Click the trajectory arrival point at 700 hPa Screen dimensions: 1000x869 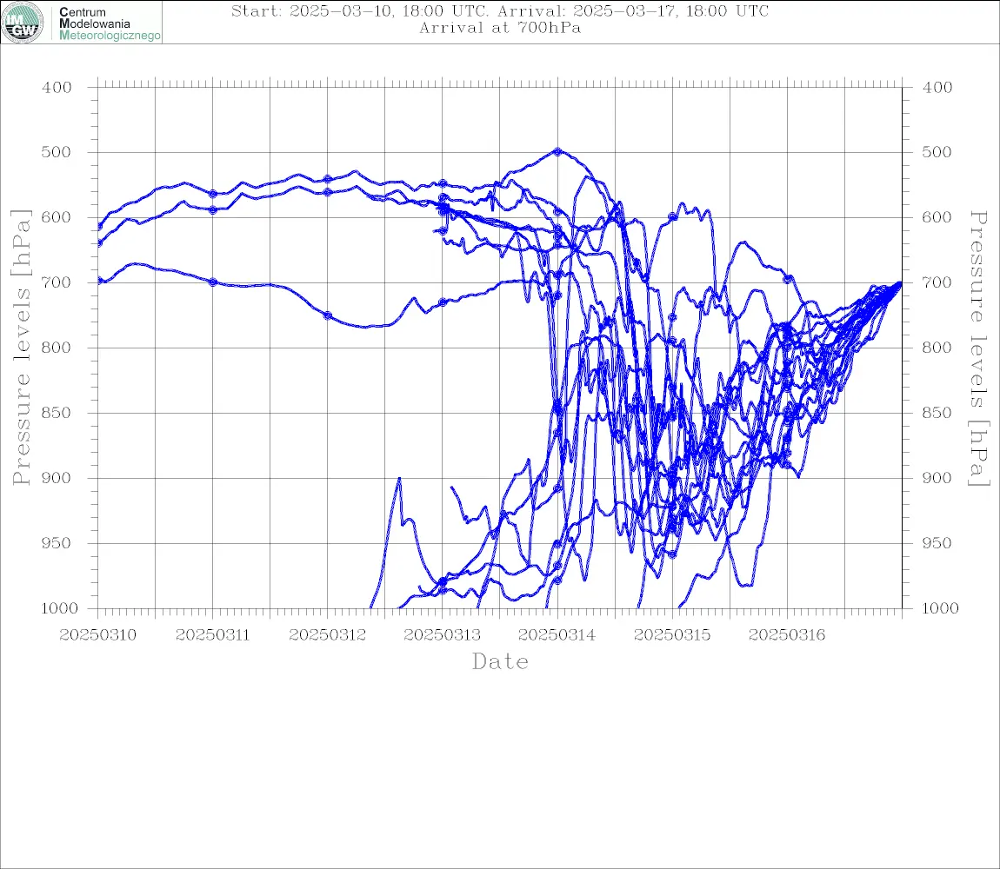tap(900, 283)
